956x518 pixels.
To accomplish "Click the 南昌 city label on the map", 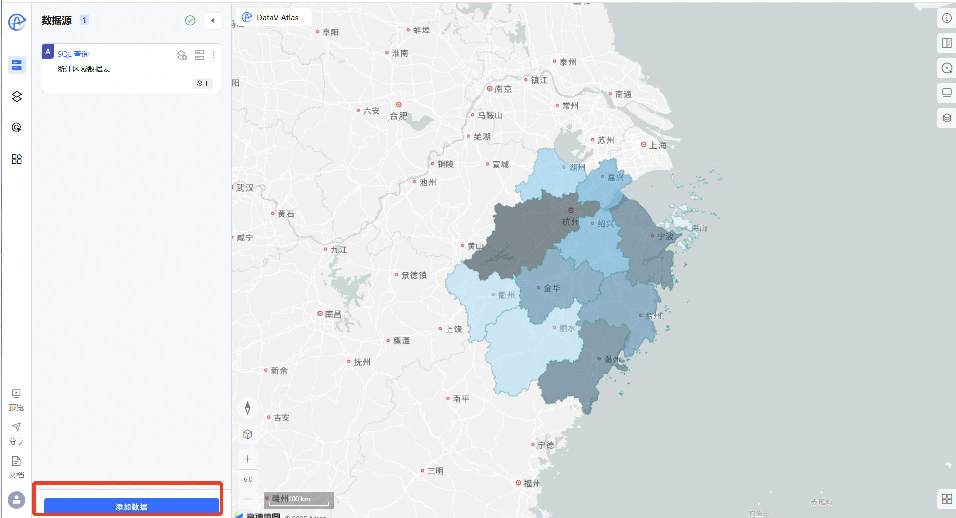I will (x=333, y=314).
